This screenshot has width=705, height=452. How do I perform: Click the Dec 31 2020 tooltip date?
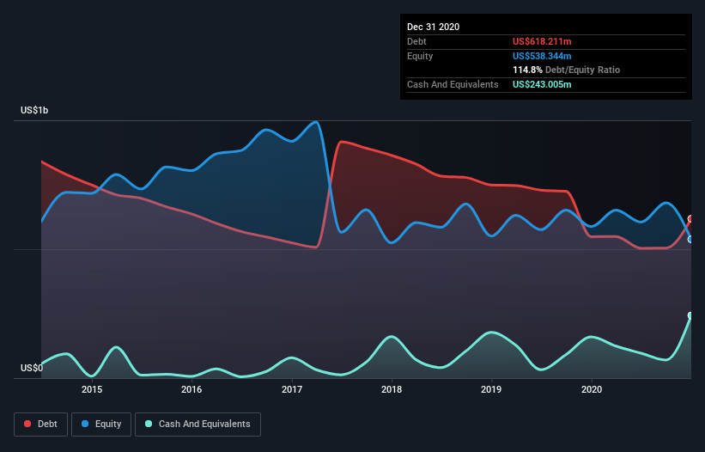[433, 27]
